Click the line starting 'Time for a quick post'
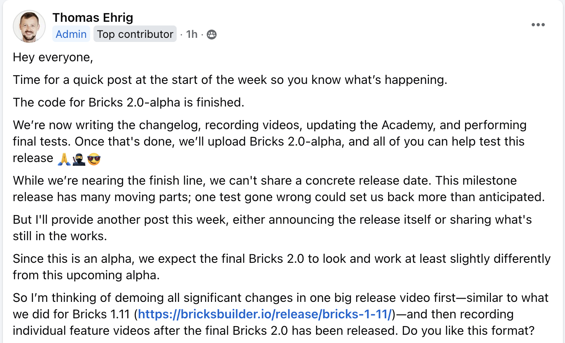565x343 pixels. point(230,80)
